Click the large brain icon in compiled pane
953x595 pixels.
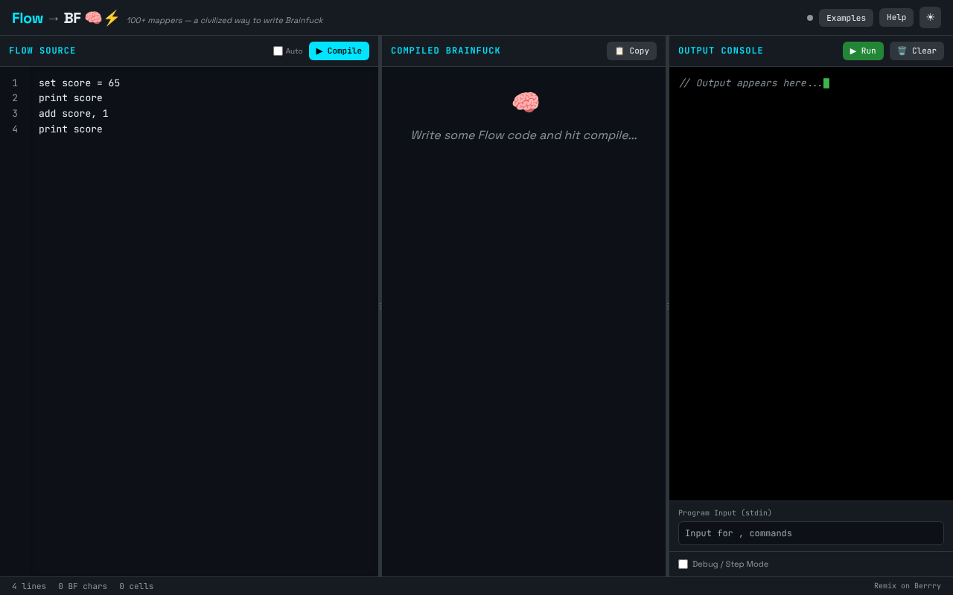525,103
